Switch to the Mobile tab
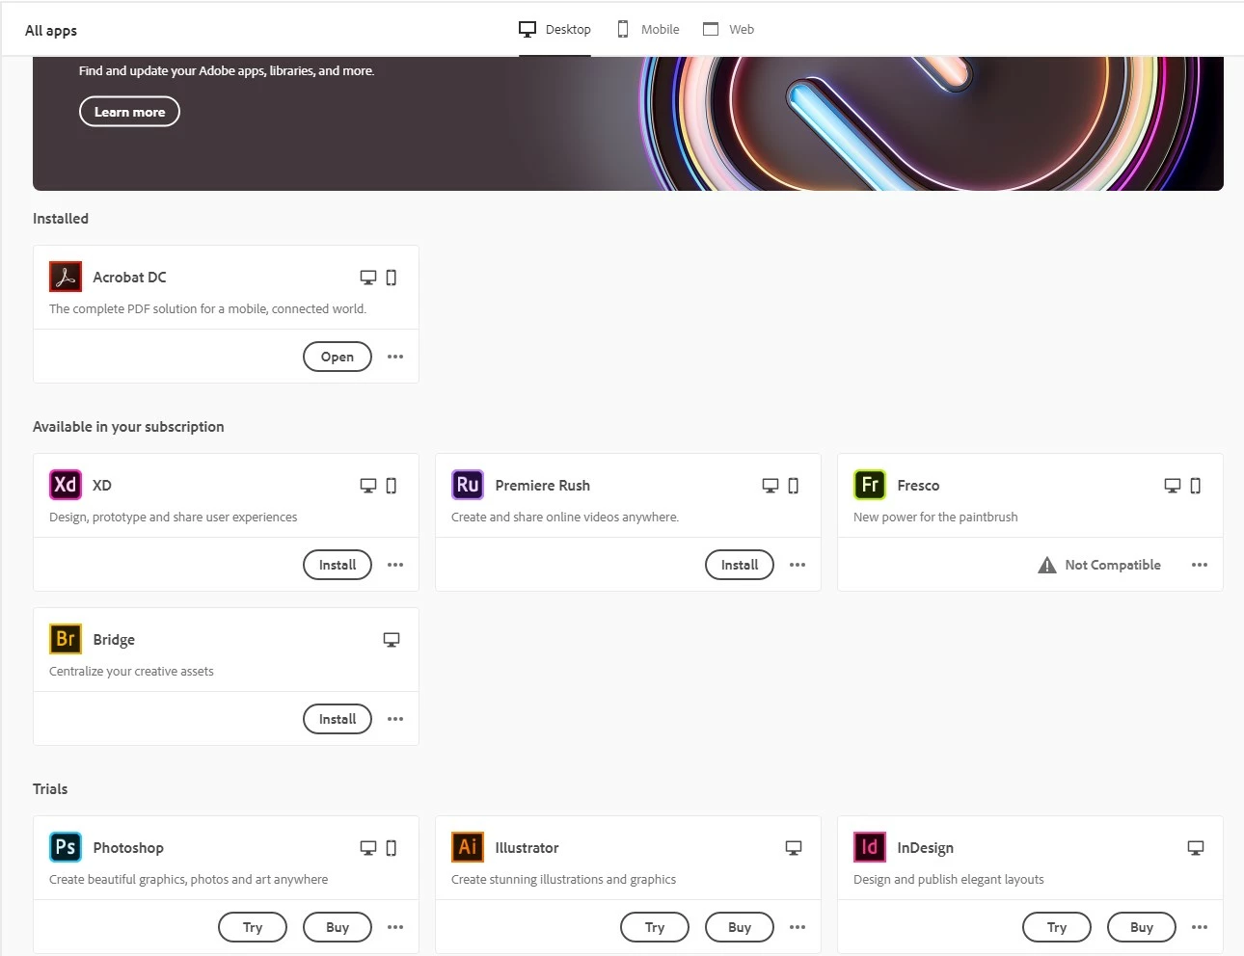This screenshot has width=1244, height=956. 648,29
